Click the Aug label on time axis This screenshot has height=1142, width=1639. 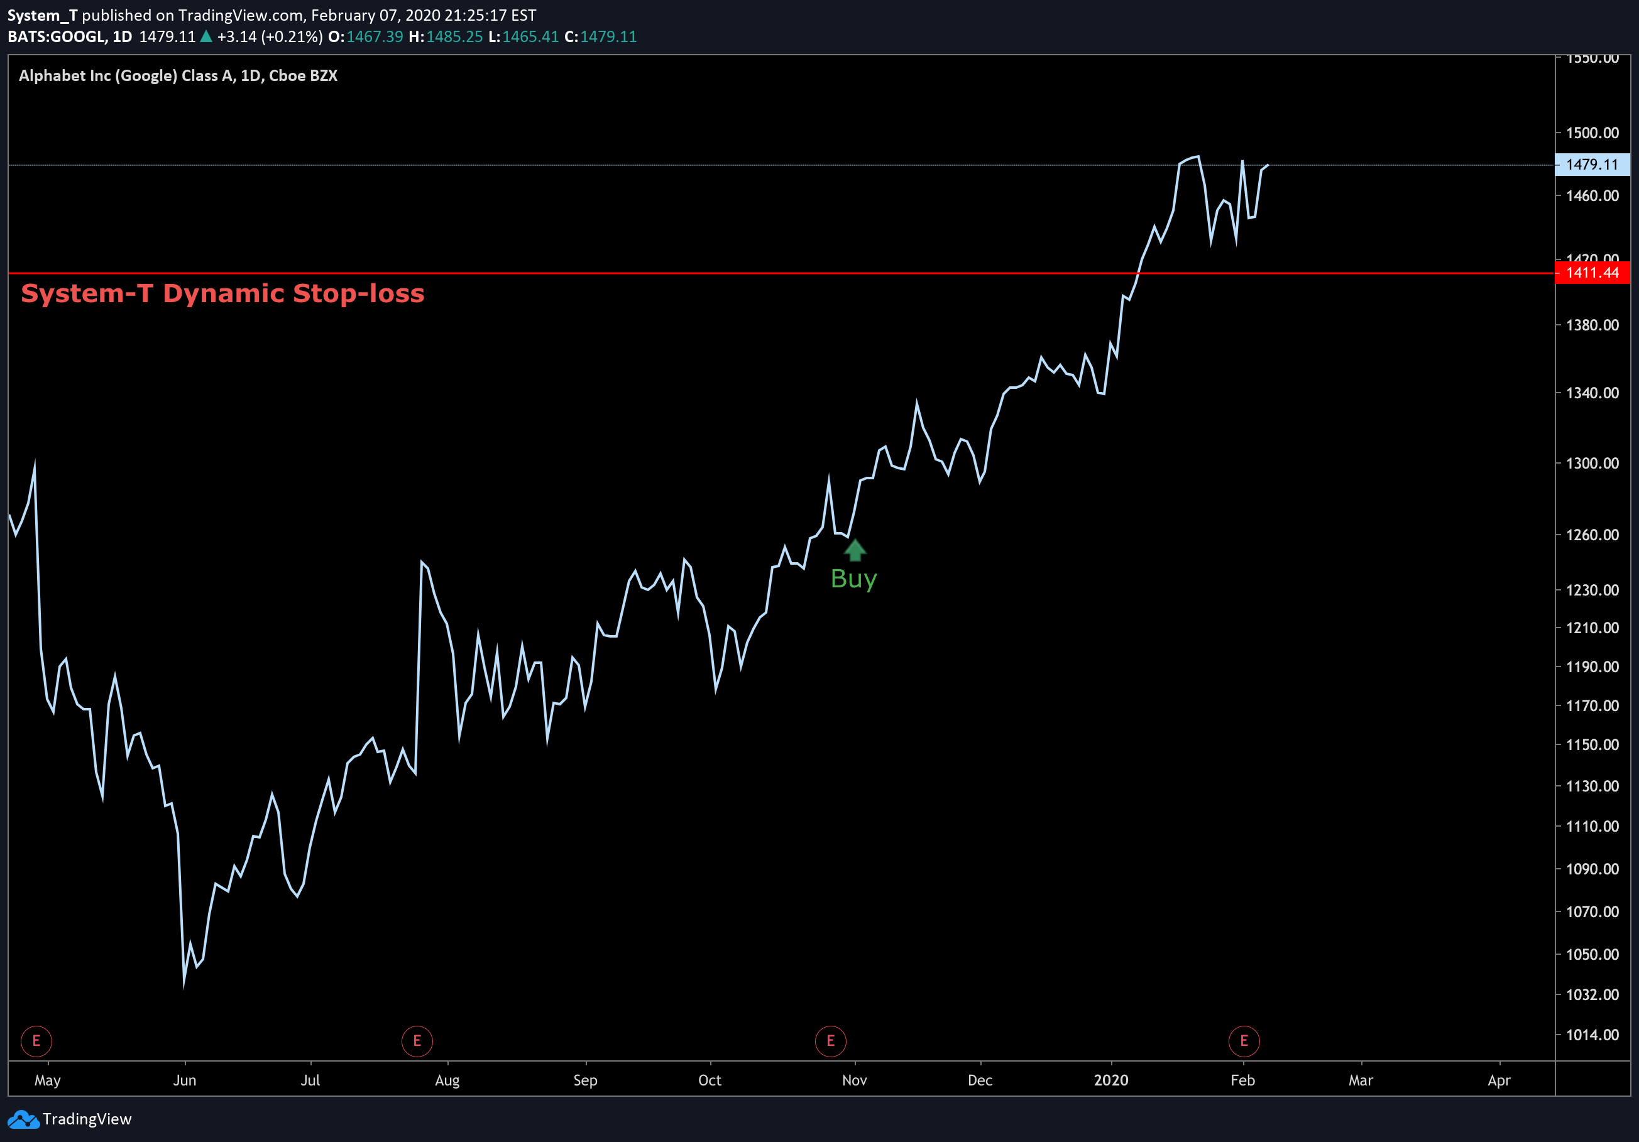click(447, 1080)
